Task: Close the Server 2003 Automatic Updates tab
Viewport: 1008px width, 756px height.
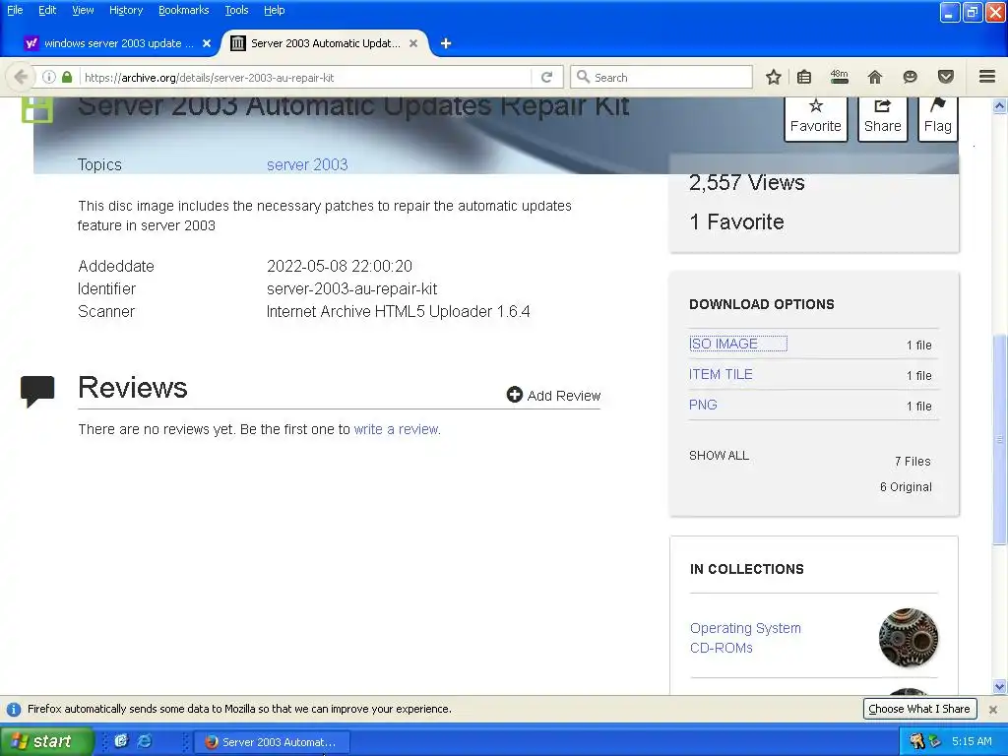Action: (413, 43)
